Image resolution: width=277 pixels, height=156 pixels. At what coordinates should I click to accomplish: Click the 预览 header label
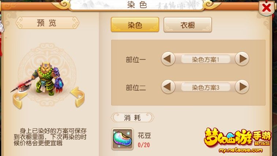[47, 23]
